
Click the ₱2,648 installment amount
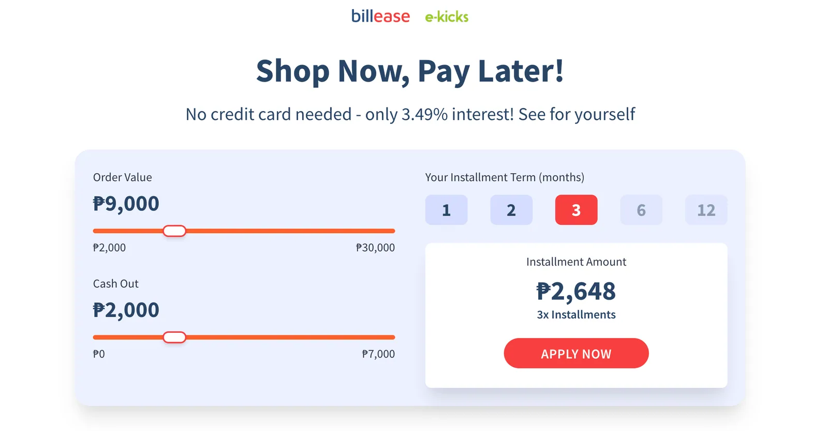coord(576,291)
